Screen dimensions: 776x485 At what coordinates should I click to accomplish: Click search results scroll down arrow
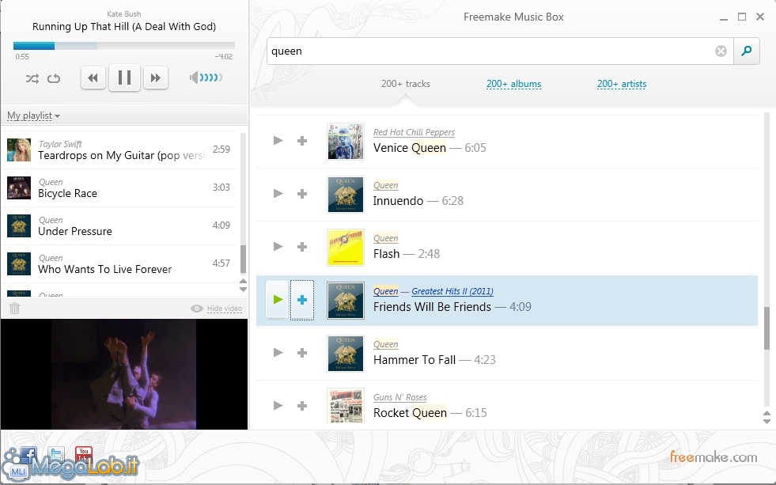click(767, 421)
